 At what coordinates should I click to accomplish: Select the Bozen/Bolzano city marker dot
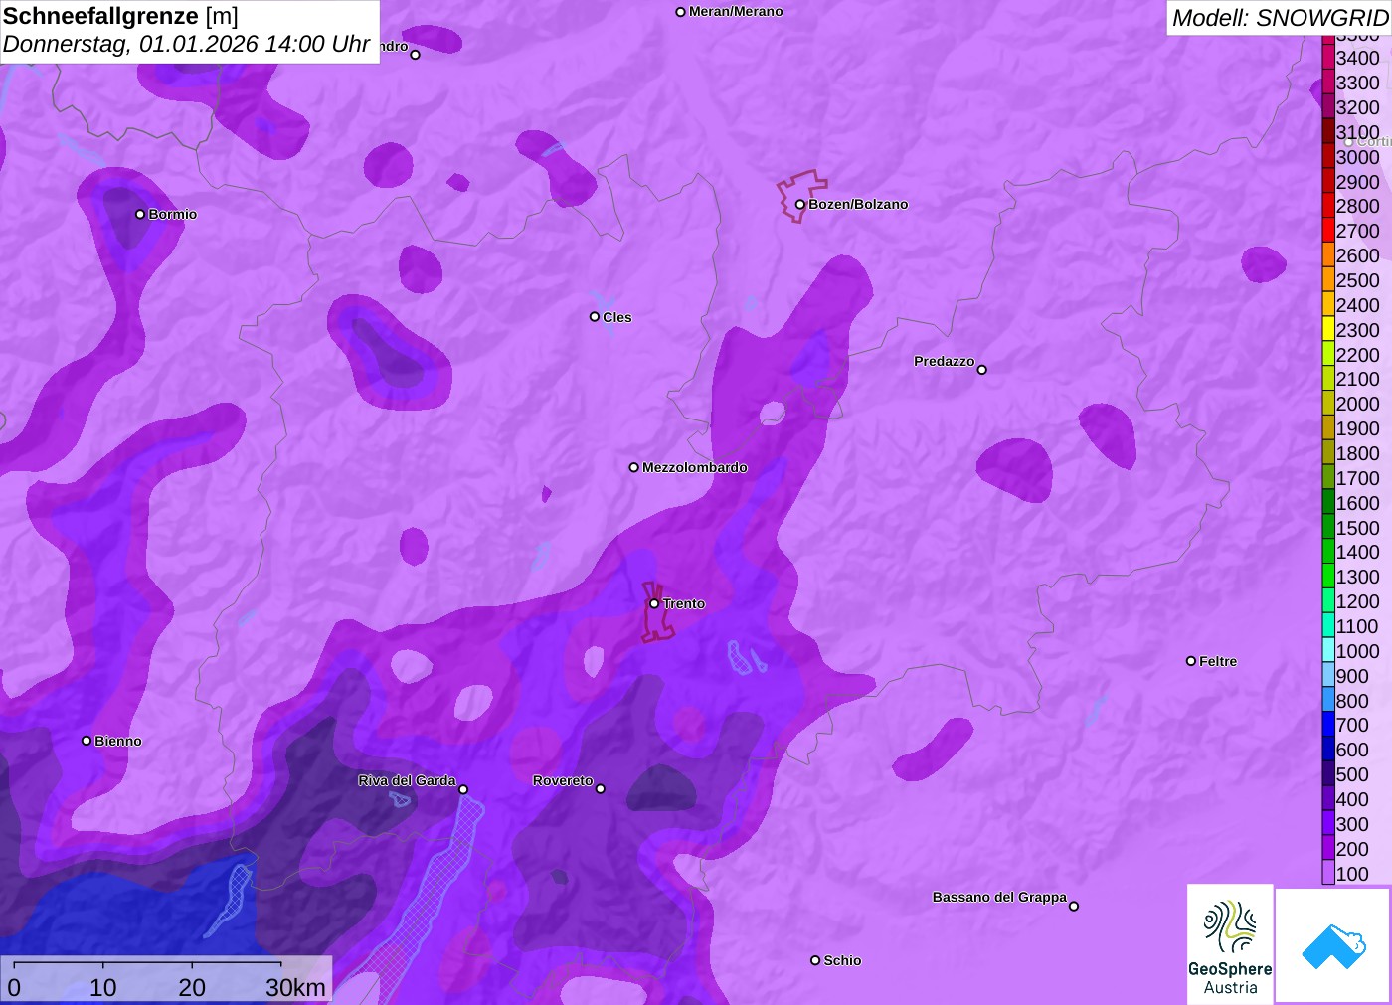click(x=799, y=205)
